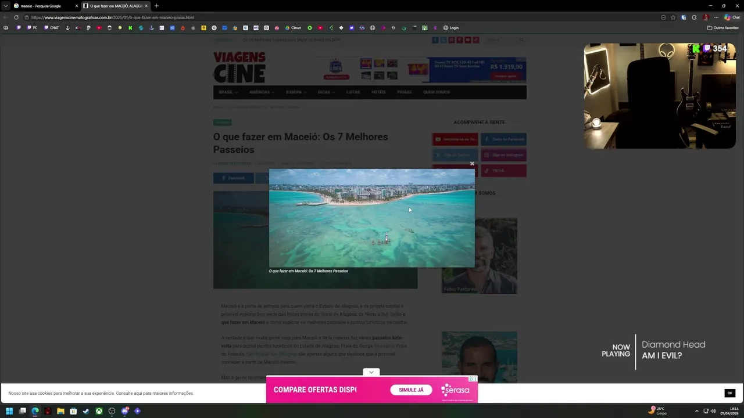Open the browser extensions puzzle icon
The image size is (744, 418).
[x=694, y=17]
